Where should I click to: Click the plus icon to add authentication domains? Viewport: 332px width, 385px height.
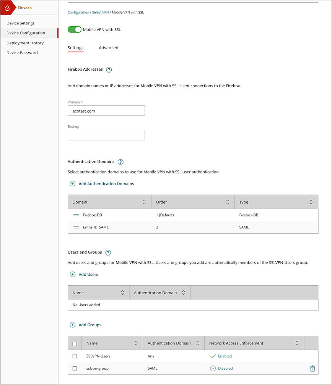point(72,184)
